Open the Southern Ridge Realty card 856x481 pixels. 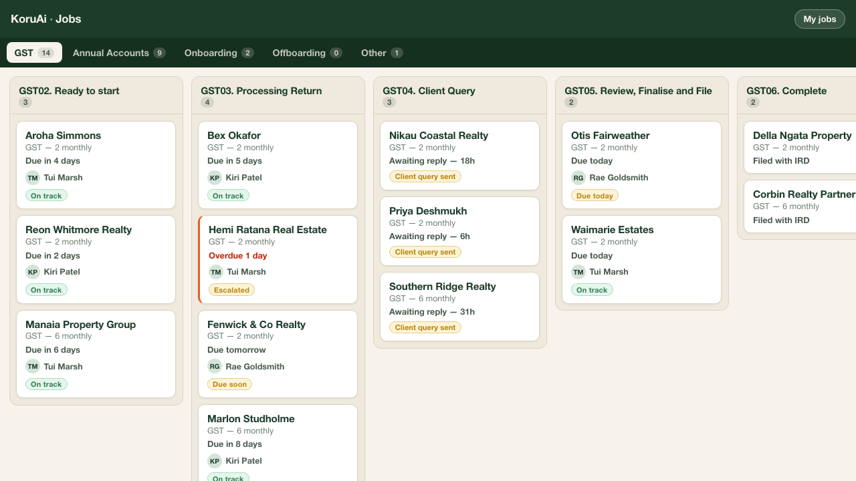click(x=460, y=307)
